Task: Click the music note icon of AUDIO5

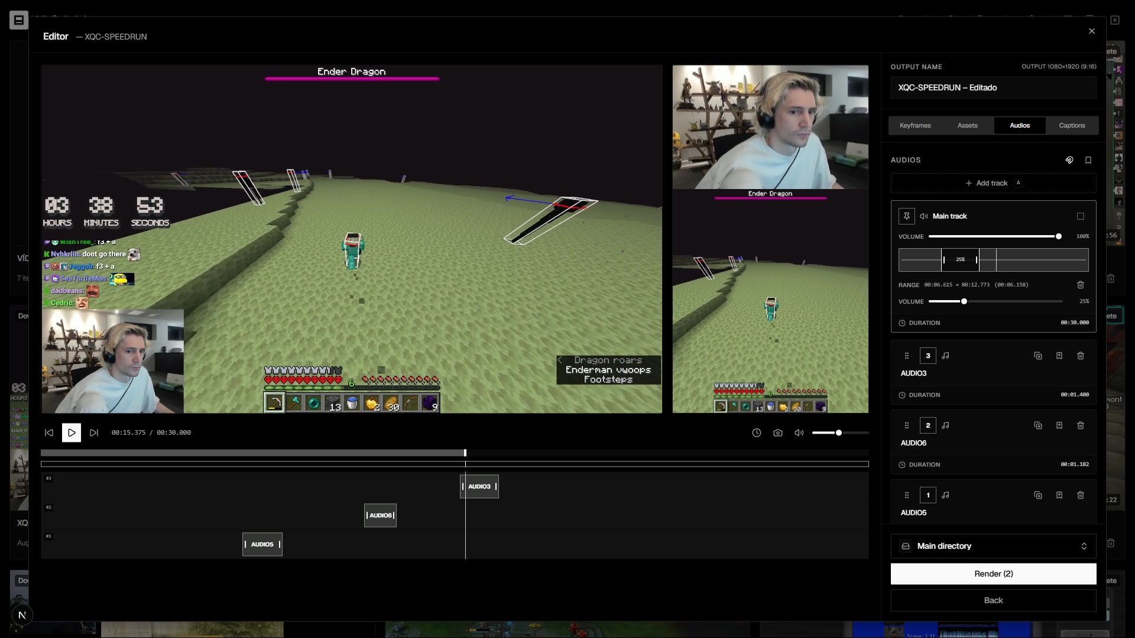Action: point(946,495)
